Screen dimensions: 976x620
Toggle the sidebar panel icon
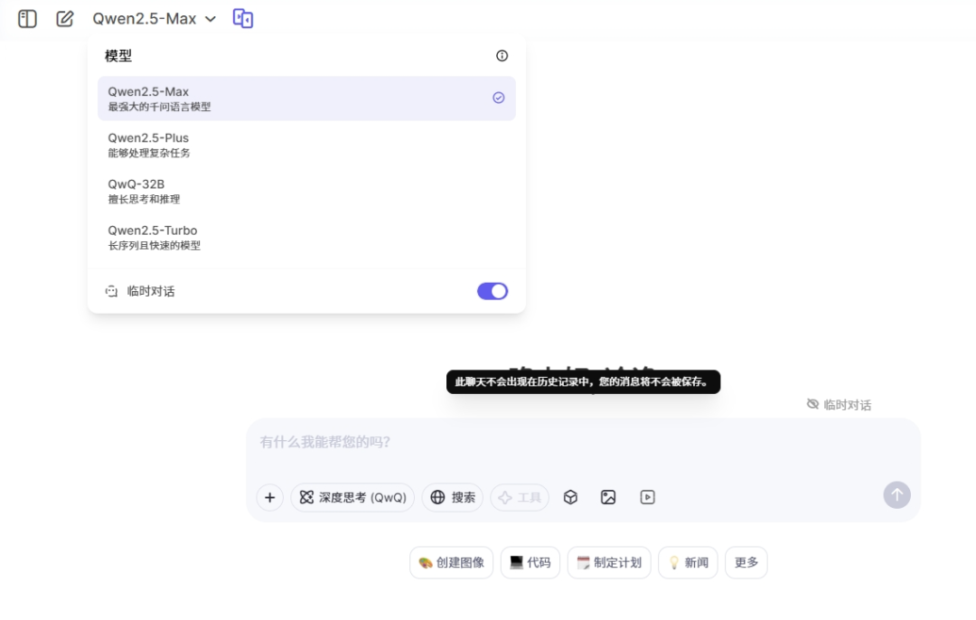pyautogui.click(x=27, y=18)
